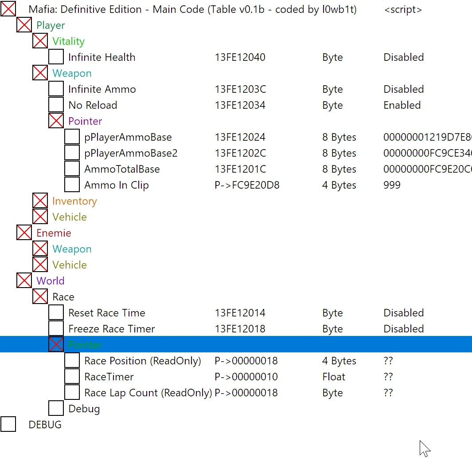Click address P->00000010 of RaceTimer
Image resolution: width=472 pixels, height=458 pixels.
[246, 377]
